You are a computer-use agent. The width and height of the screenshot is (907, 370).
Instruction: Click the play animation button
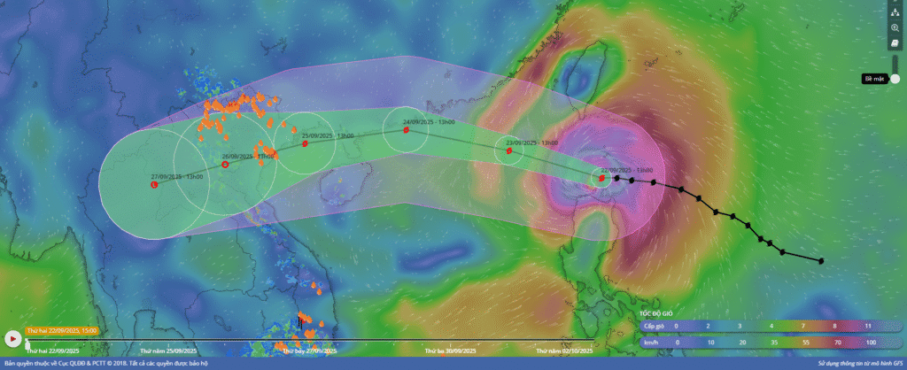click(12, 338)
